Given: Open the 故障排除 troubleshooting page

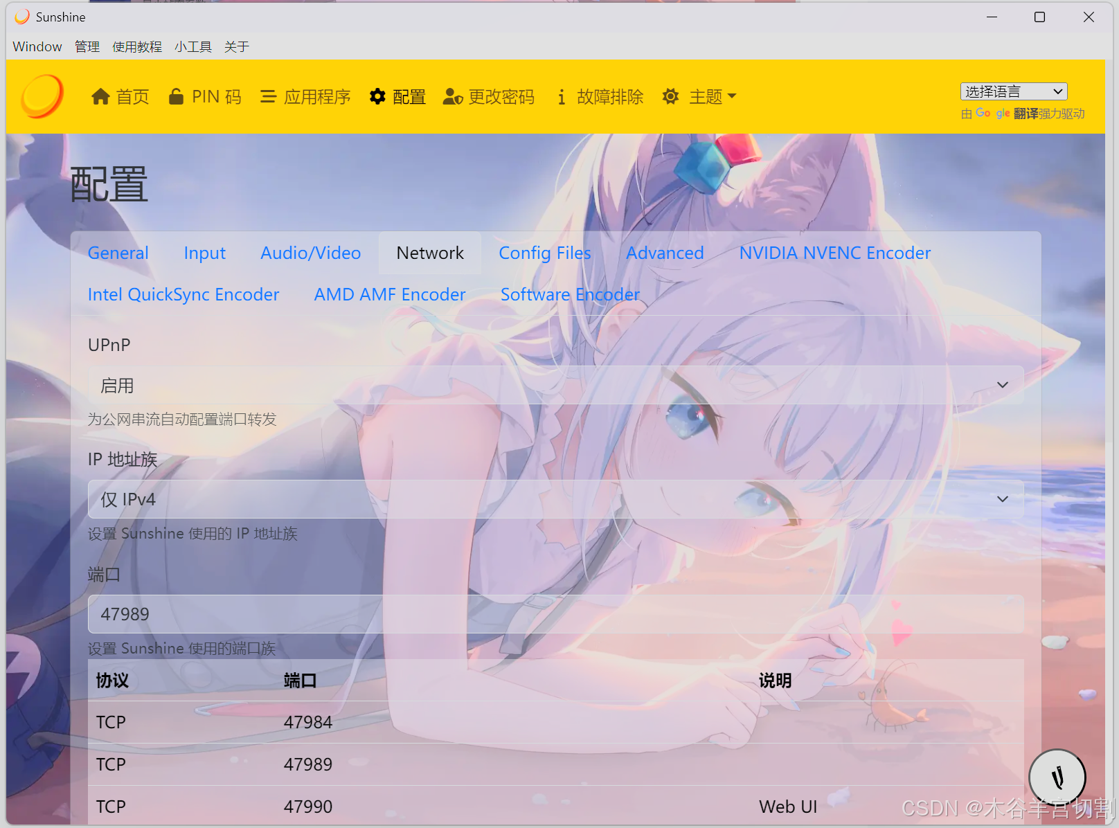Looking at the screenshot, I should coord(600,97).
